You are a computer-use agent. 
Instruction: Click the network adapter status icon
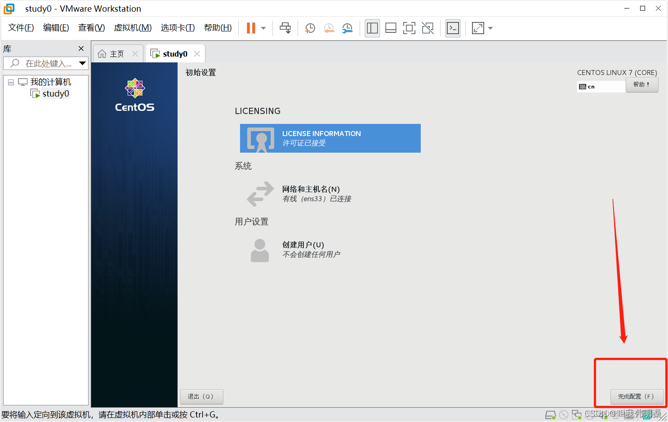pyautogui.click(x=576, y=415)
